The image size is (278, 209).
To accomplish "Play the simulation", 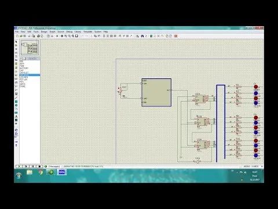I will click(19, 166).
